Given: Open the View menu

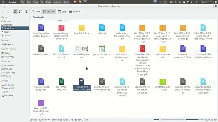Looking at the screenshot, I should [x=35, y=2].
